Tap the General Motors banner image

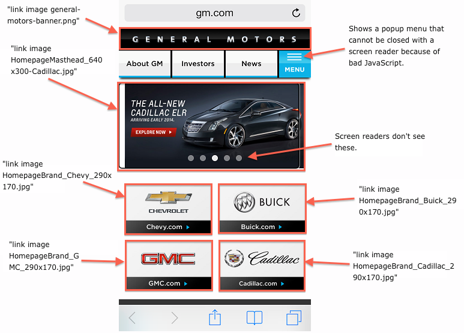point(215,39)
